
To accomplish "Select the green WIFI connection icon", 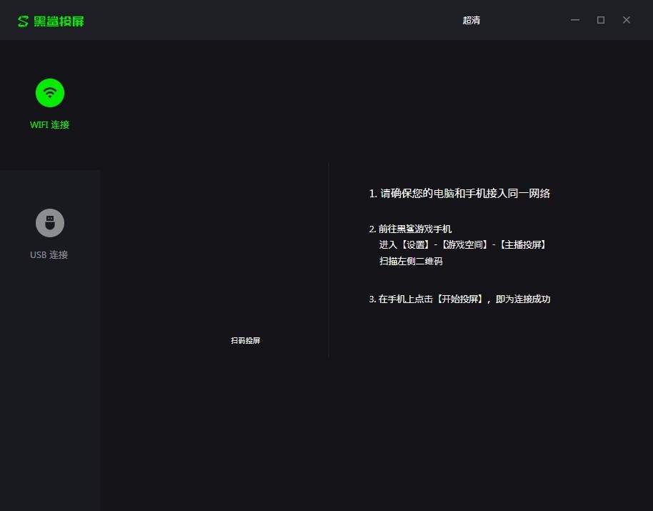I will coord(50,93).
